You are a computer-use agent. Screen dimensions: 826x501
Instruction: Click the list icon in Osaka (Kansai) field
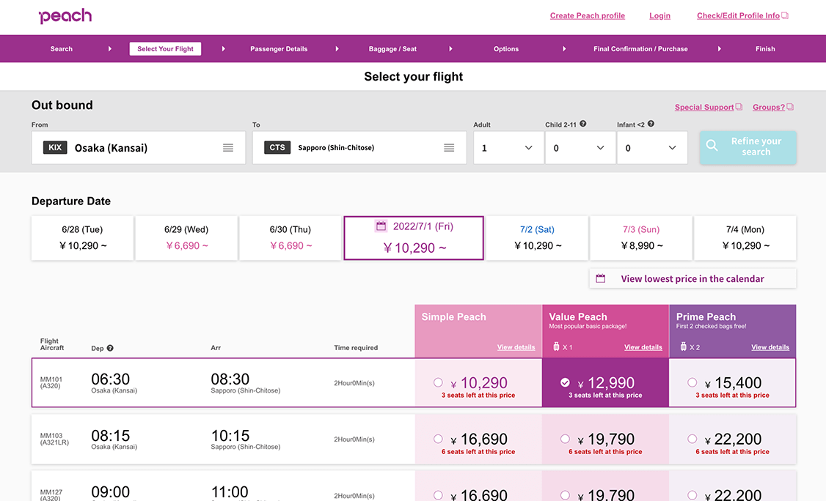pos(227,148)
